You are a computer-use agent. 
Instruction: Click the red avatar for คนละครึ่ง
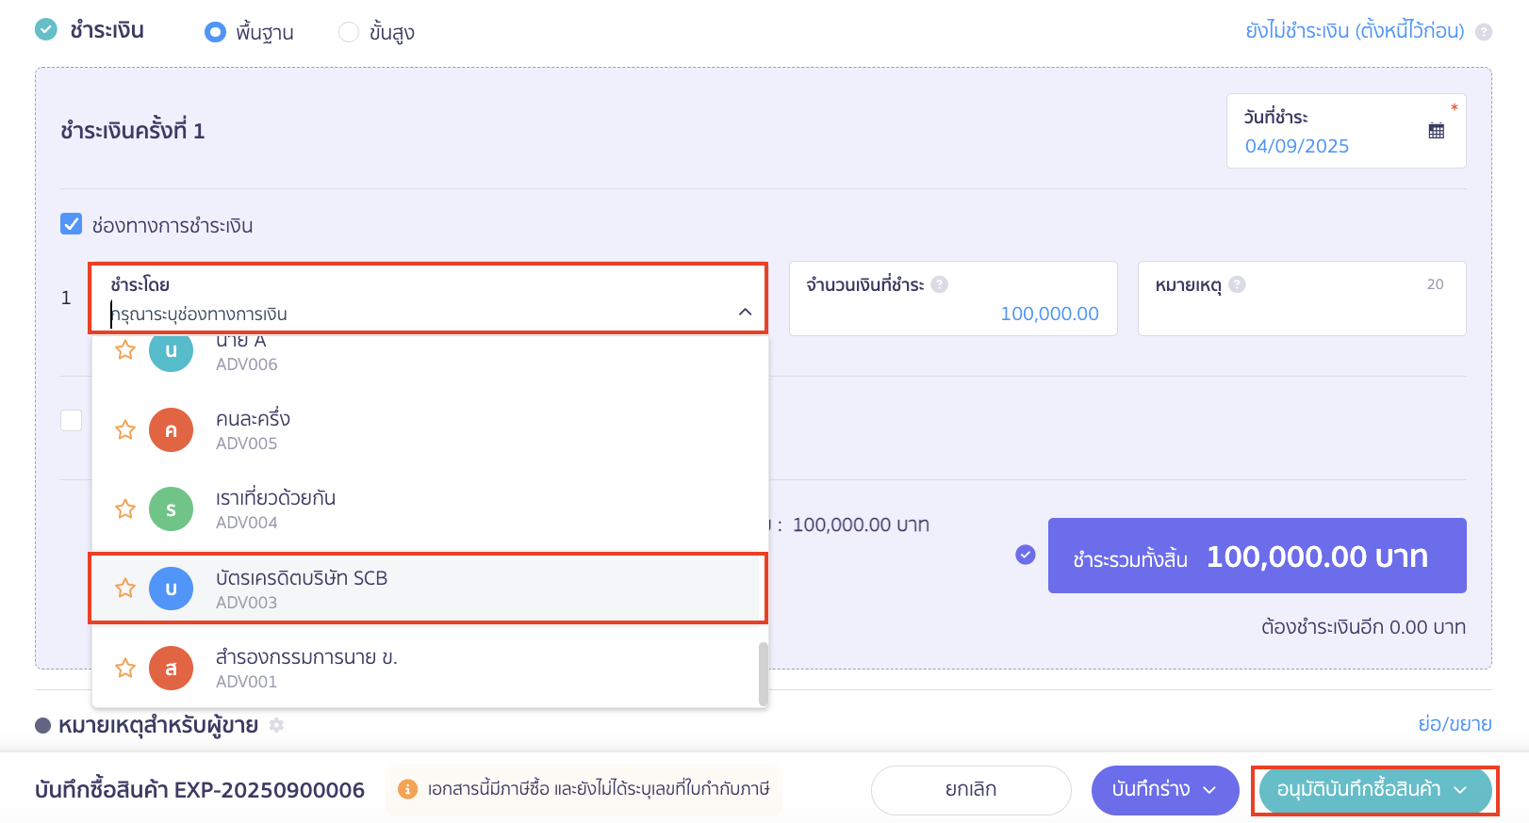coord(171,430)
